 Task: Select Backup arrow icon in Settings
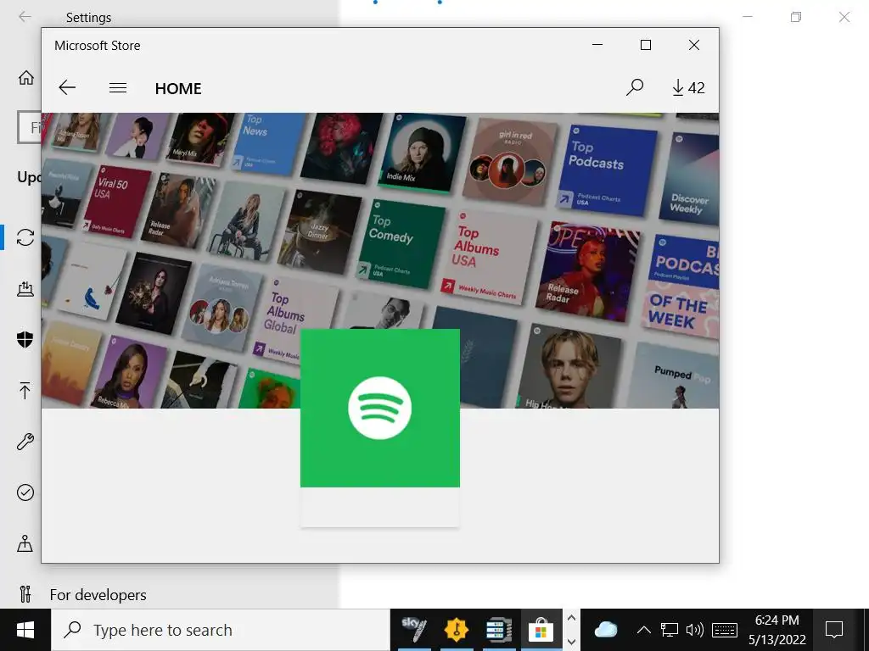click(25, 390)
